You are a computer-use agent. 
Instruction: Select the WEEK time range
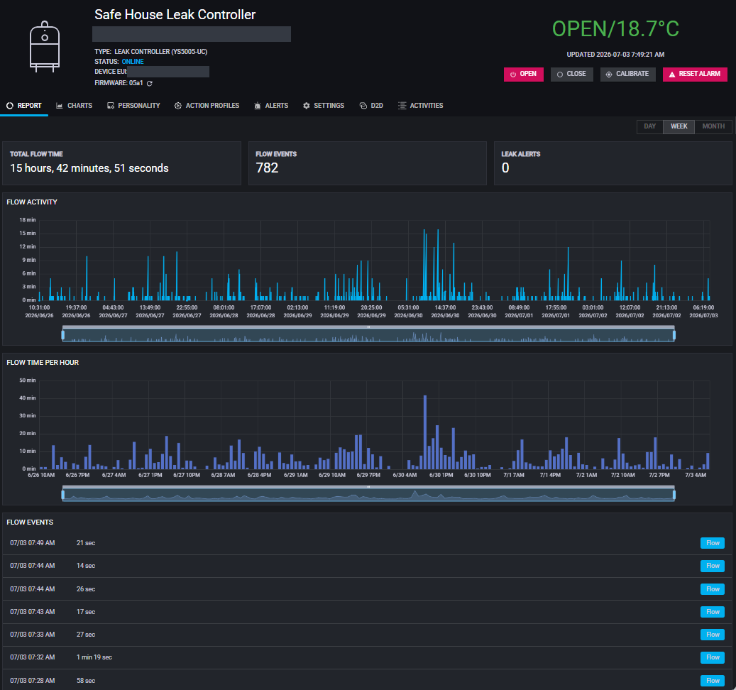679,127
